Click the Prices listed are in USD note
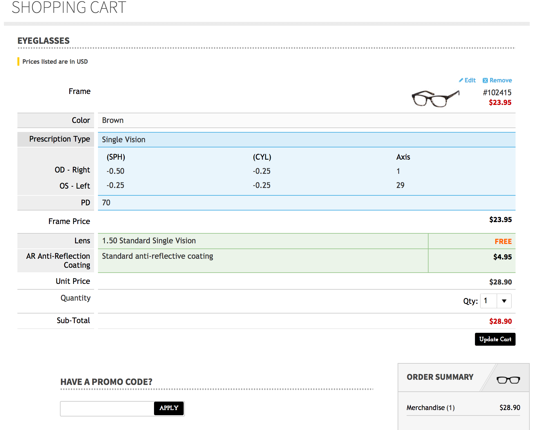Image resolution: width=551 pixels, height=430 pixels. click(x=55, y=61)
